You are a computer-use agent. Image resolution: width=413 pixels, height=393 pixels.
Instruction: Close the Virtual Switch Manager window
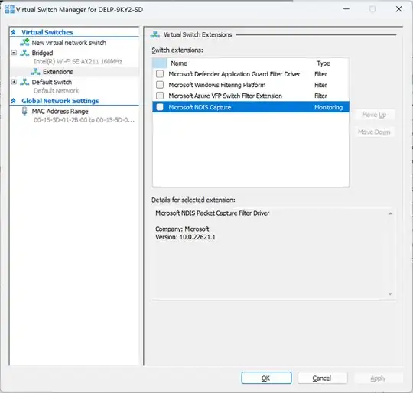coord(398,9)
